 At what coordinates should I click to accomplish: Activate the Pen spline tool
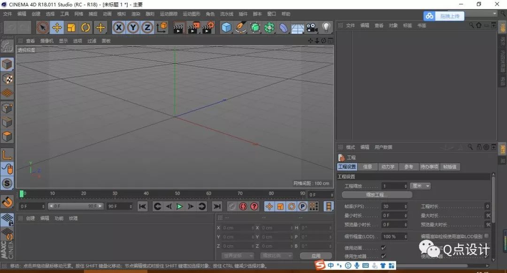tap(240, 28)
